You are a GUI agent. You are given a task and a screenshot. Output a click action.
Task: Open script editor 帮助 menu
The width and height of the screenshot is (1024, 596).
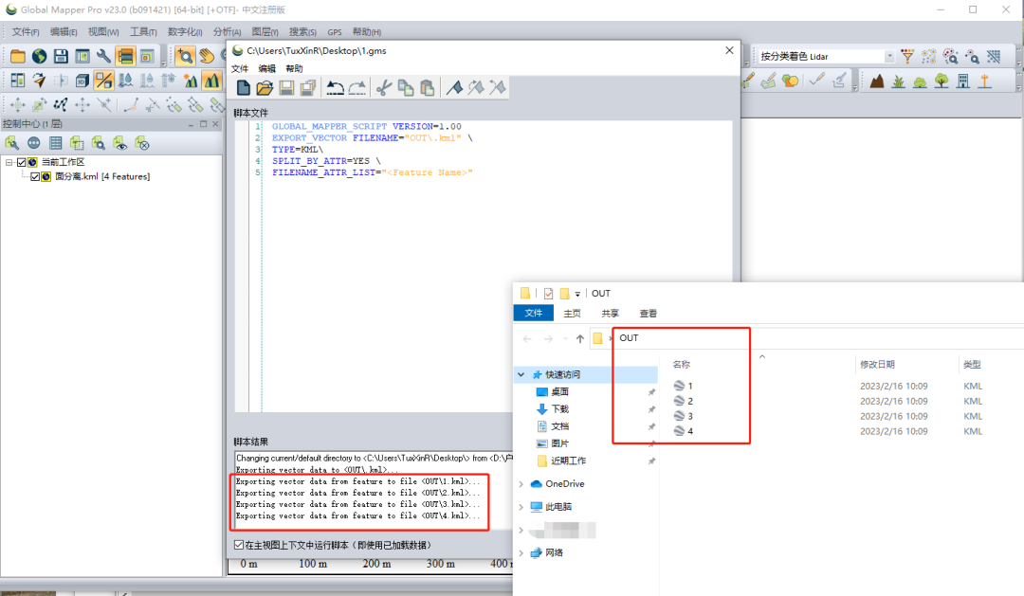[294, 68]
